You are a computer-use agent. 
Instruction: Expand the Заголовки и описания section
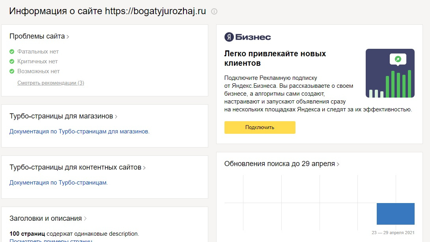[x=48, y=218]
